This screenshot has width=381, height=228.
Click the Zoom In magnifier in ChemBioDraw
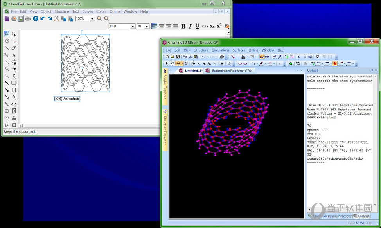point(99,18)
